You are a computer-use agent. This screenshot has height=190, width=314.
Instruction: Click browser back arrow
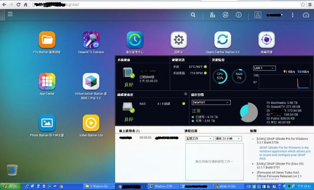(4, 4)
